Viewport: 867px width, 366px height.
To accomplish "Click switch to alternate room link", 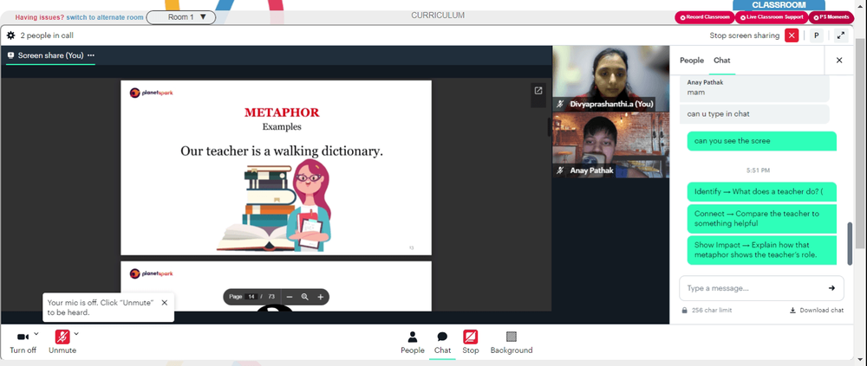I will click(105, 17).
